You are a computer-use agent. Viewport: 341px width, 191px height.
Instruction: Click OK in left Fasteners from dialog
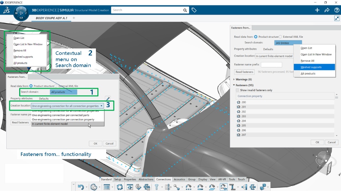point(96,144)
